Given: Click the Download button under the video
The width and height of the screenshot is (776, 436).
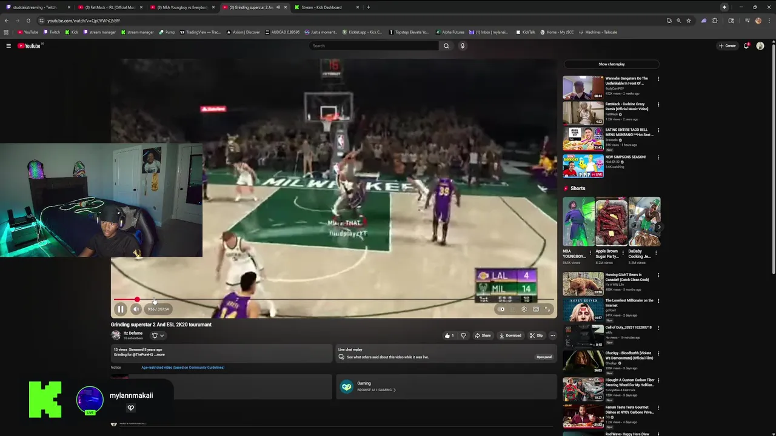Looking at the screenshot, I should tap(510, 335).
